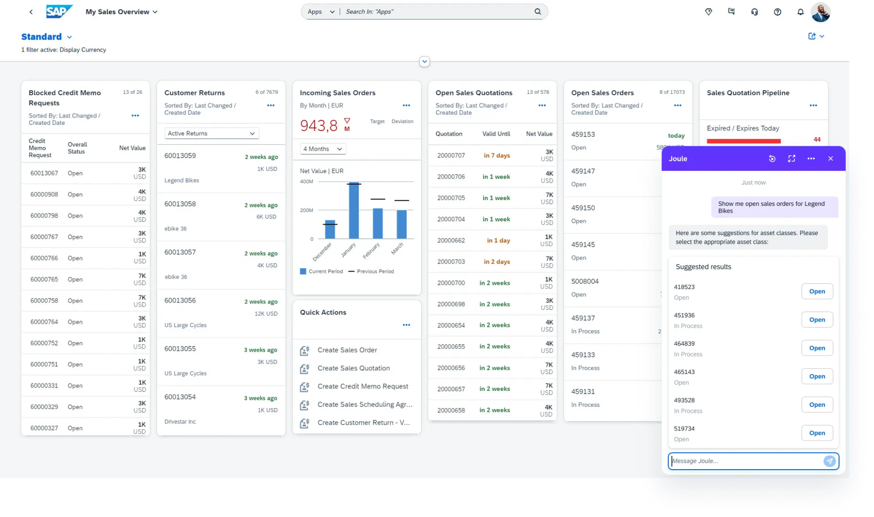This screenshot has height=517, width=874.
Task: Expand the Standard view chevron
Action: [69, 37]
